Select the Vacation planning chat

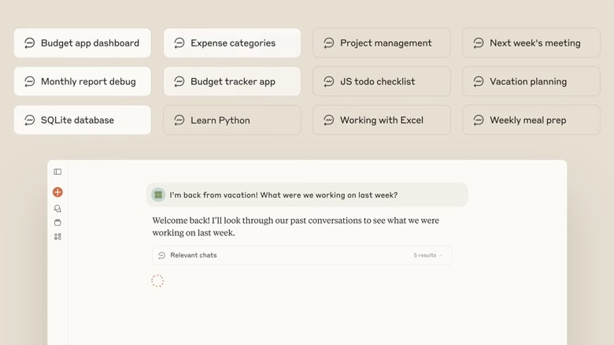coord(531,81)
